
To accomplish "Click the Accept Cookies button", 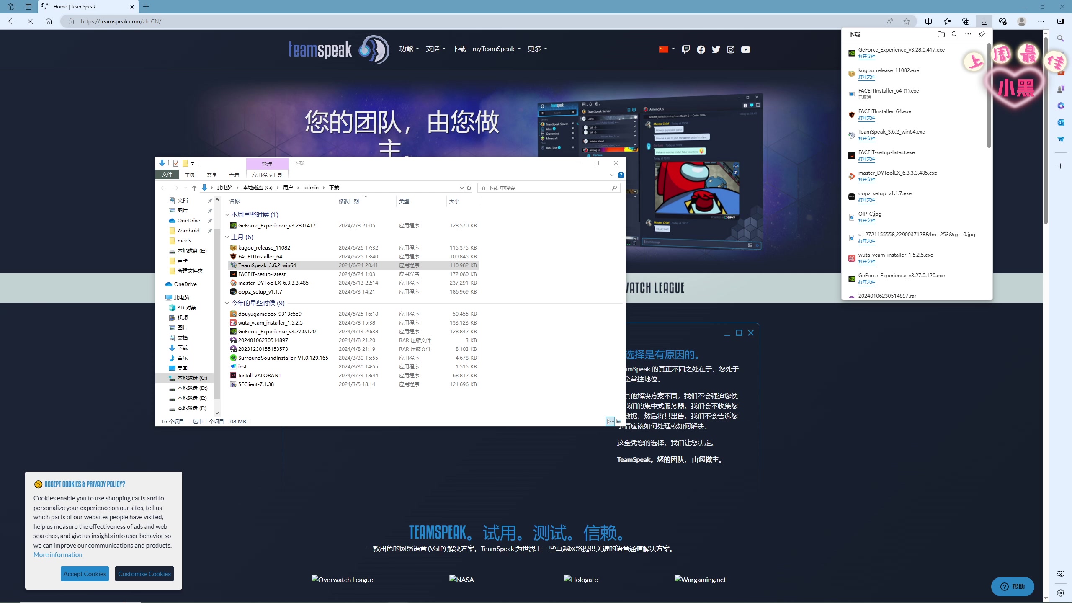I will click(85, 574).
